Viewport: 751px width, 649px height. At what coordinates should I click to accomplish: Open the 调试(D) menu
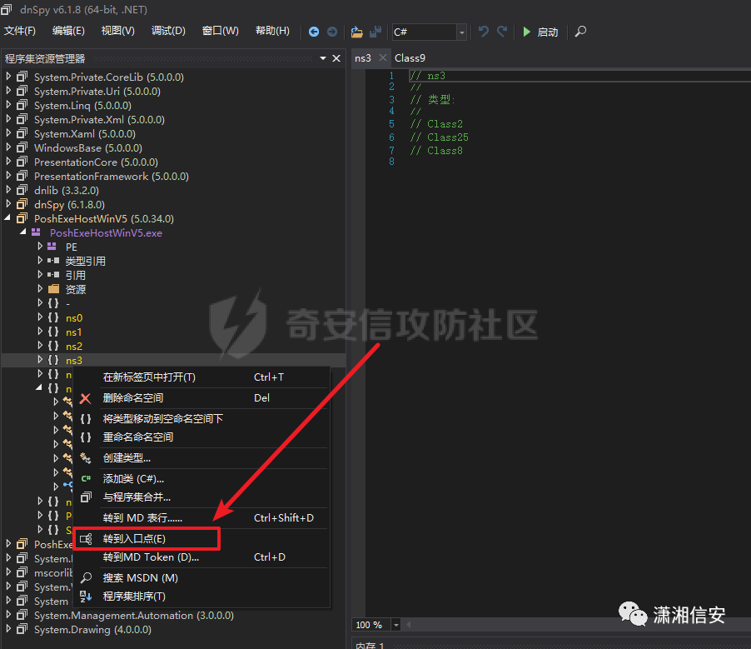point(168,31)
